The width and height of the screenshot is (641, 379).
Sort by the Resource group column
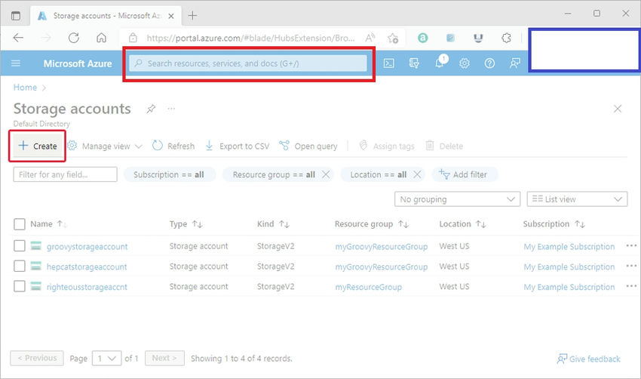(x=371, y=224)
